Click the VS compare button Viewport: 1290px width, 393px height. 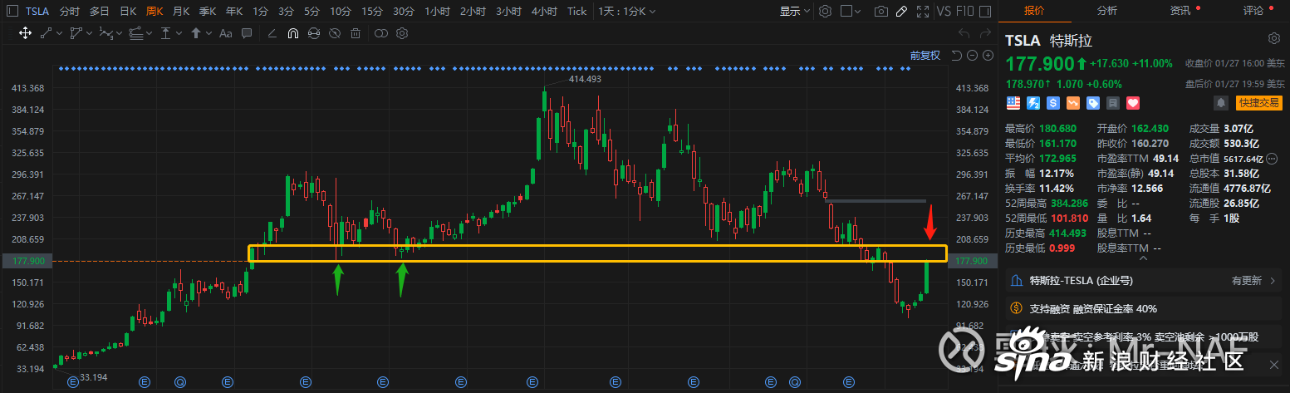click(x=944, y=12)
